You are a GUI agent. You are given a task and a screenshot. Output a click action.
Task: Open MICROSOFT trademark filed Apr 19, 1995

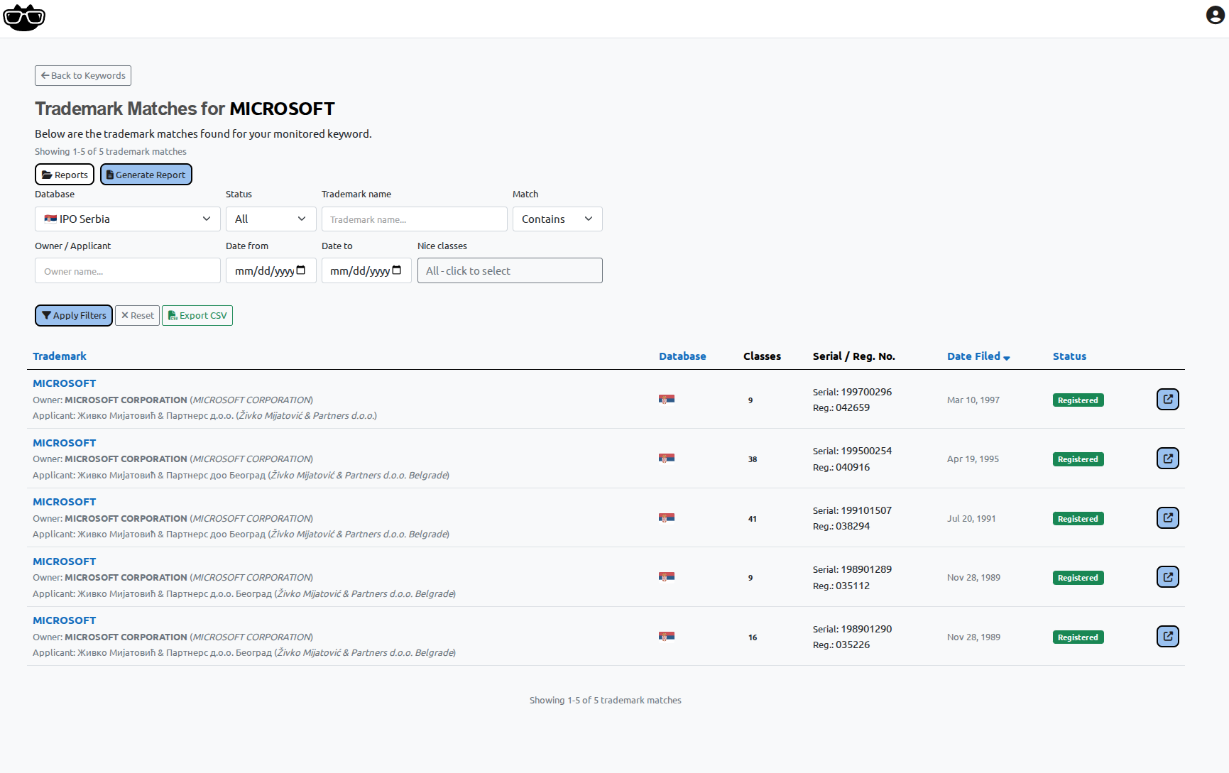64,443
